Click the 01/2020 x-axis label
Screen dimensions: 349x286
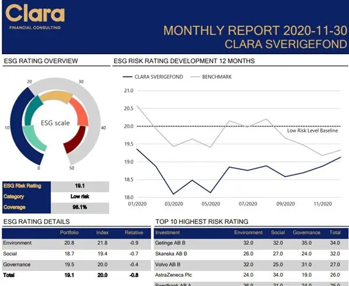(137, 204)
